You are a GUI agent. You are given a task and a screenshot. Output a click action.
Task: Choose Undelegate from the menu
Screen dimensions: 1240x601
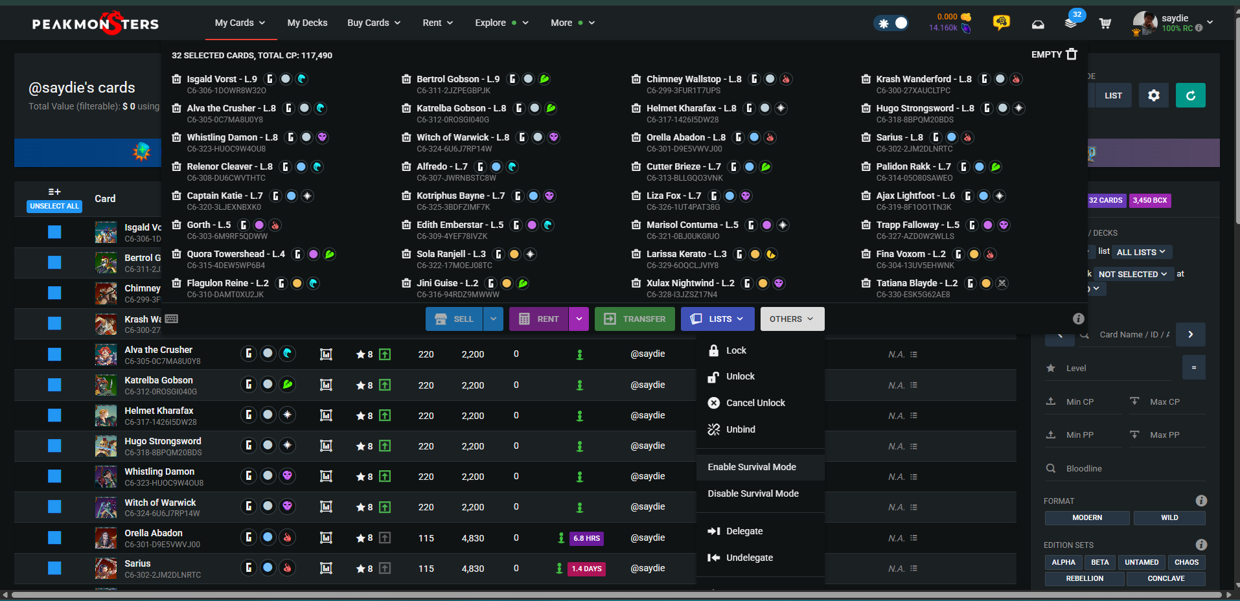point(760,558)
